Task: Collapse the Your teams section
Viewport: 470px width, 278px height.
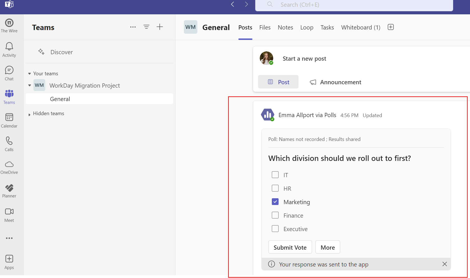Action: 30,74
